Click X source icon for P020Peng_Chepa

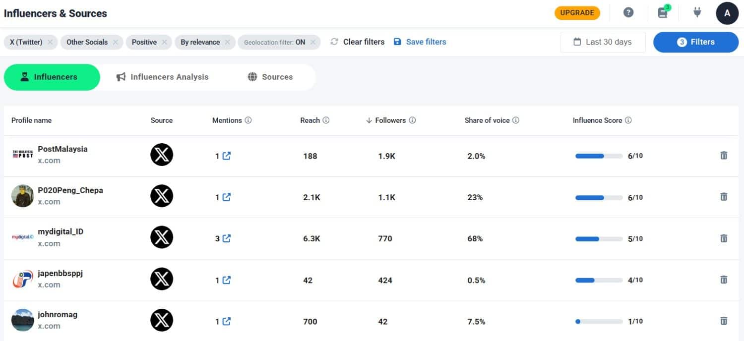[162, 196]
